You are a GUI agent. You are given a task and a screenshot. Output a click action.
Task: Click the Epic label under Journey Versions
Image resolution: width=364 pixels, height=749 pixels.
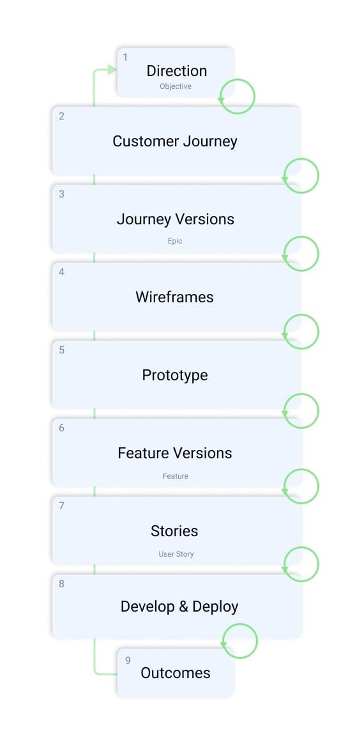[x=175, y=241]
